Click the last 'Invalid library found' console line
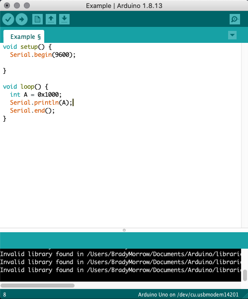The height and width of the screenshot is (299, 248). (x=121, y=270)
